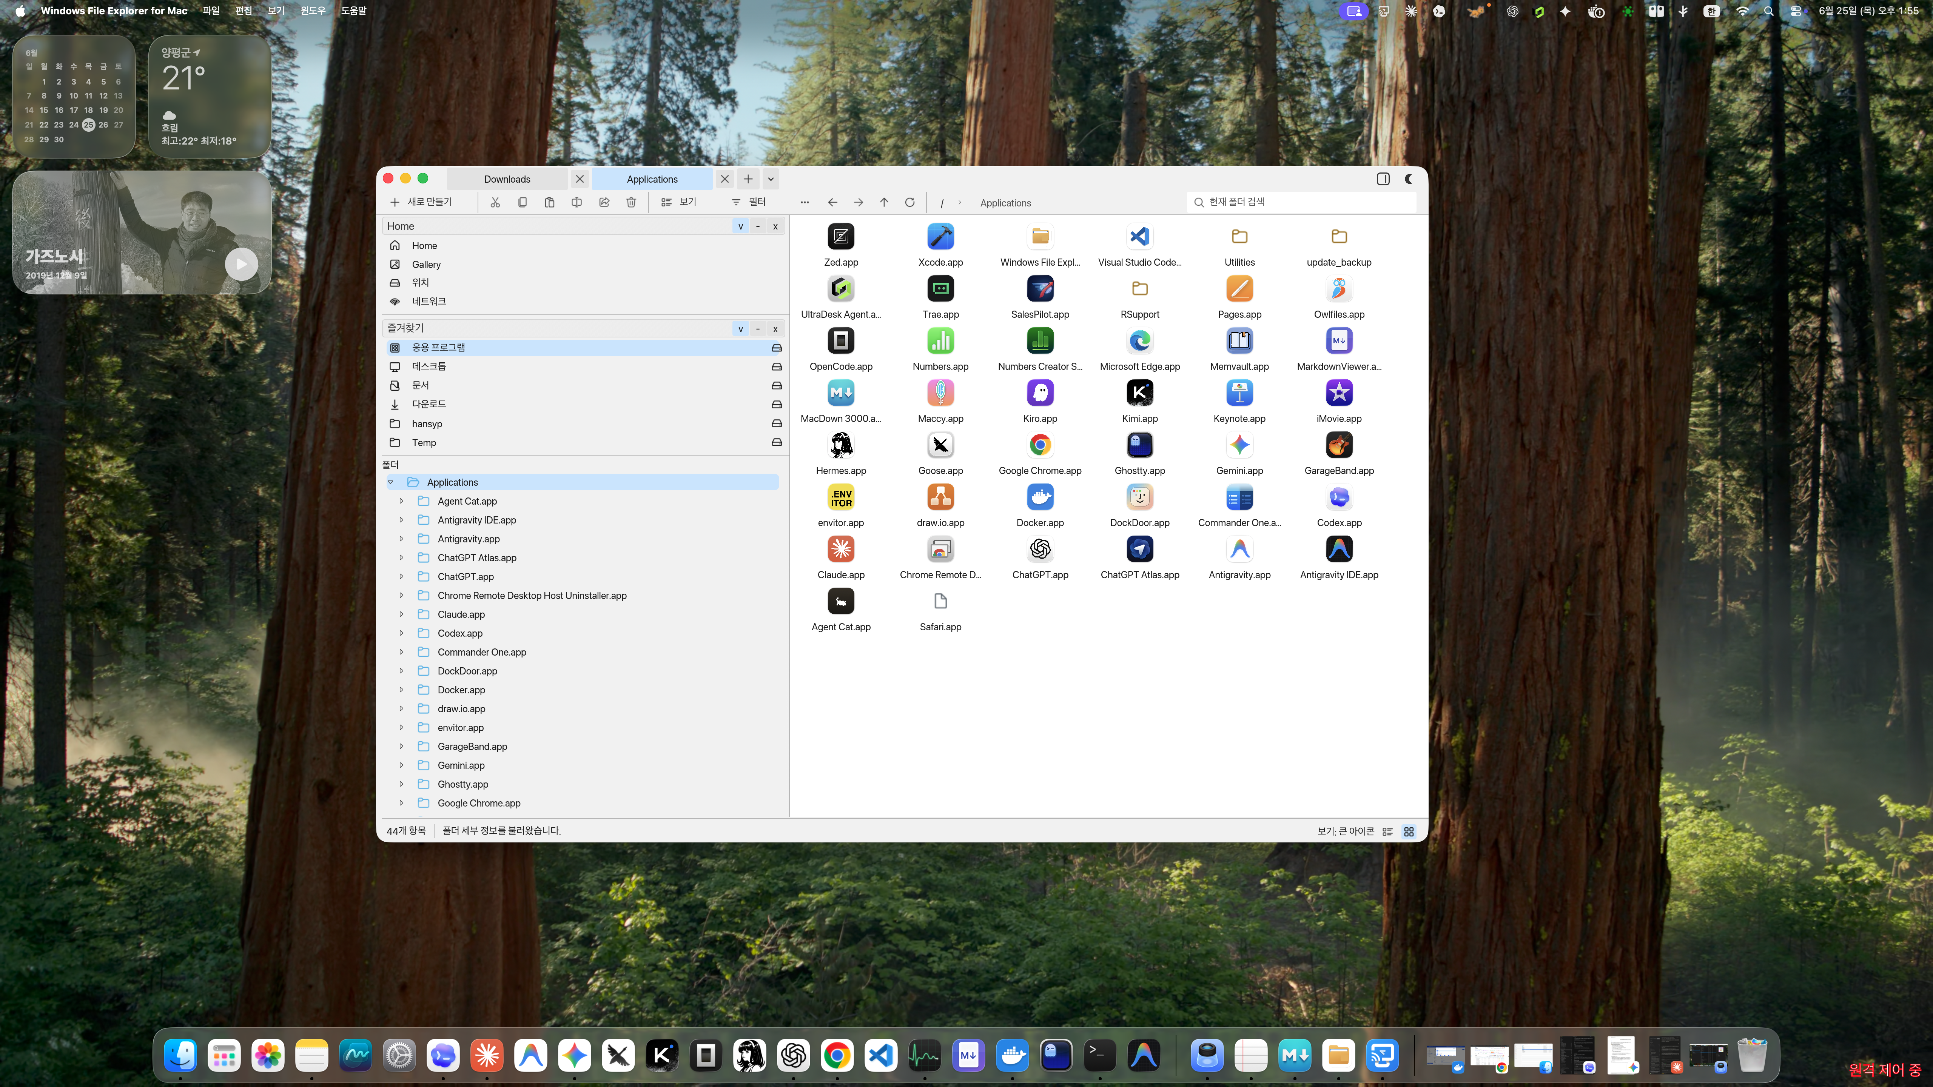The height and width of the screenshot is (1087, 1933).
Task: Close the Downloads tab
Action: 579,179
